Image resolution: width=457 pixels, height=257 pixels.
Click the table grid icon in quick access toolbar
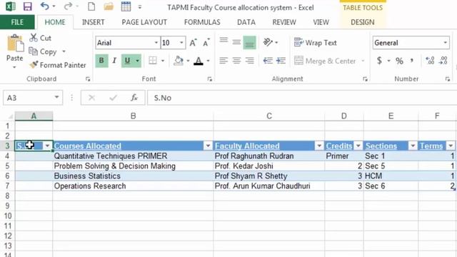point(126,6)
